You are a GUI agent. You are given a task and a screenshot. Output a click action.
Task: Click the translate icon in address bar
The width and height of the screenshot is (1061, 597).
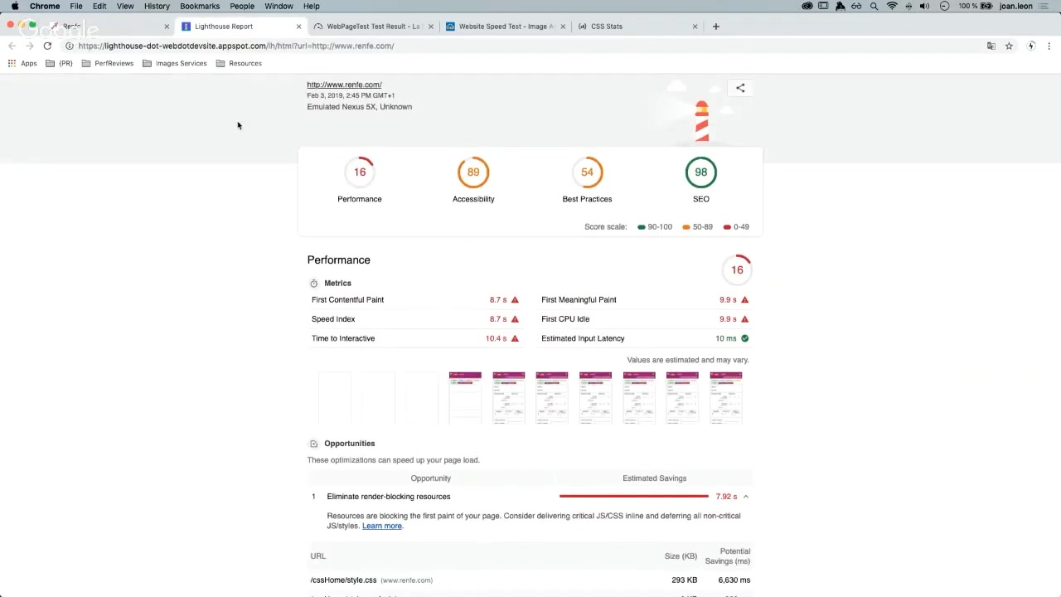click(x=991, y=46)
